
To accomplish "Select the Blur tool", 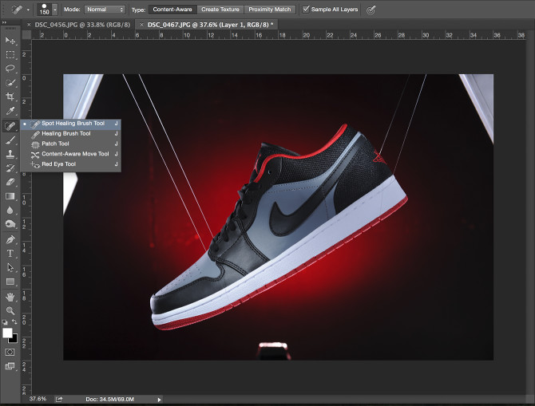I will [10, 211].
